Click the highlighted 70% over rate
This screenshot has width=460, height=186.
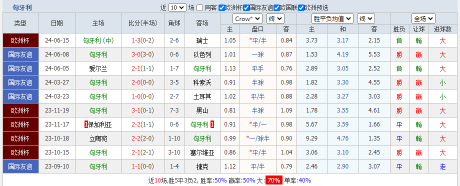(x=273, y=180)
